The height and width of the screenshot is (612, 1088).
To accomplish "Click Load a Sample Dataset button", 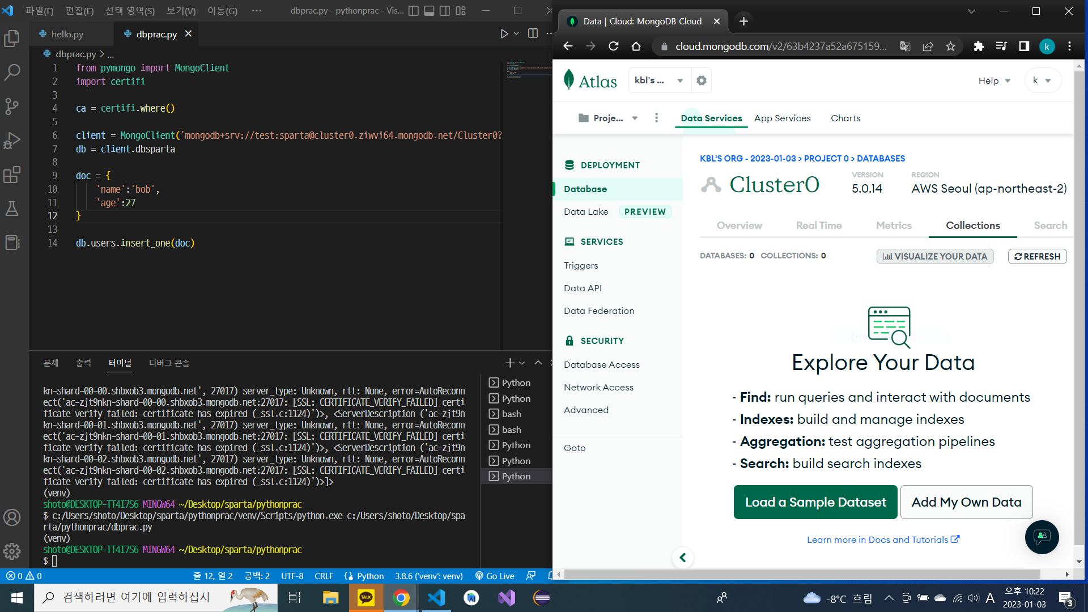I will click(x=815, y=502).
